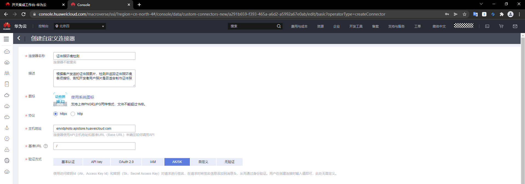Image resolution: width=525 pixels, height=184 pixels.
Task: Click the search magnifier icon
Action: [279, 26]
